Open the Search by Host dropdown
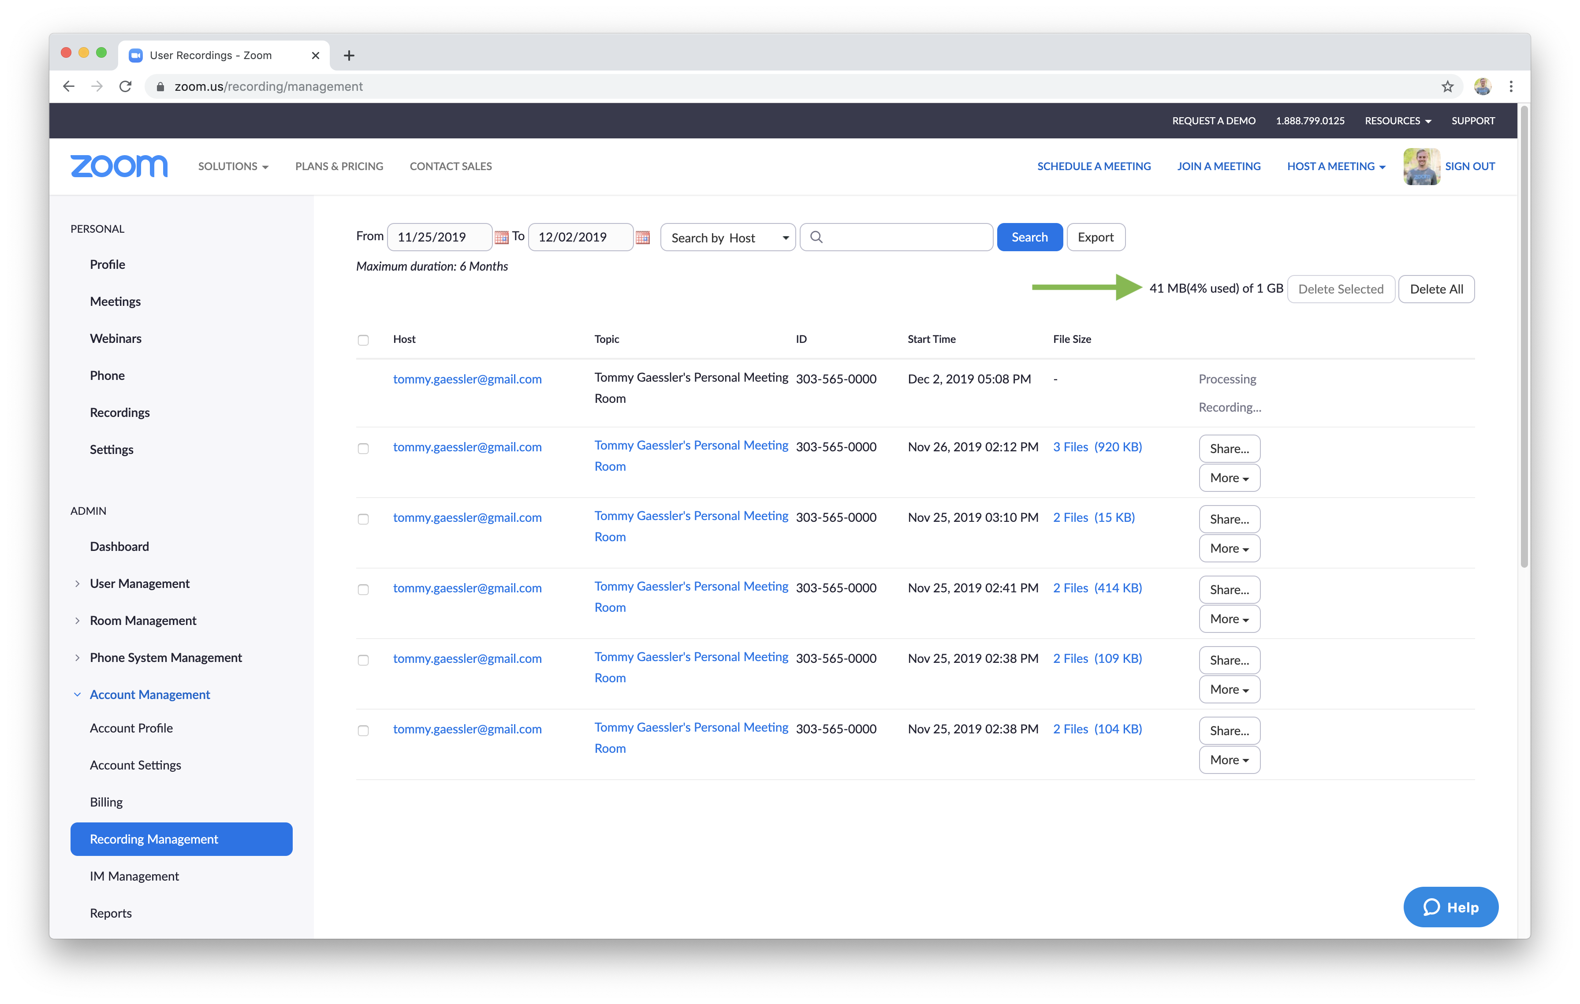Screen dimensions: 1580x1004 click(x=727, y=238)
